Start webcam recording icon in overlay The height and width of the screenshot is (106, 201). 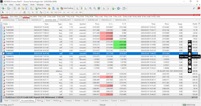tap(190, 62)
